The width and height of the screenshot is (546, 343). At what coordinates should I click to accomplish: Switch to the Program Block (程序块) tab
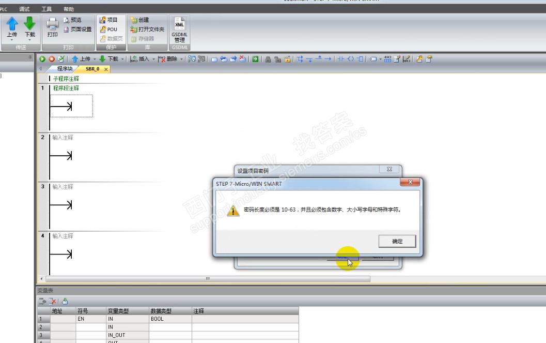[65, 69]
